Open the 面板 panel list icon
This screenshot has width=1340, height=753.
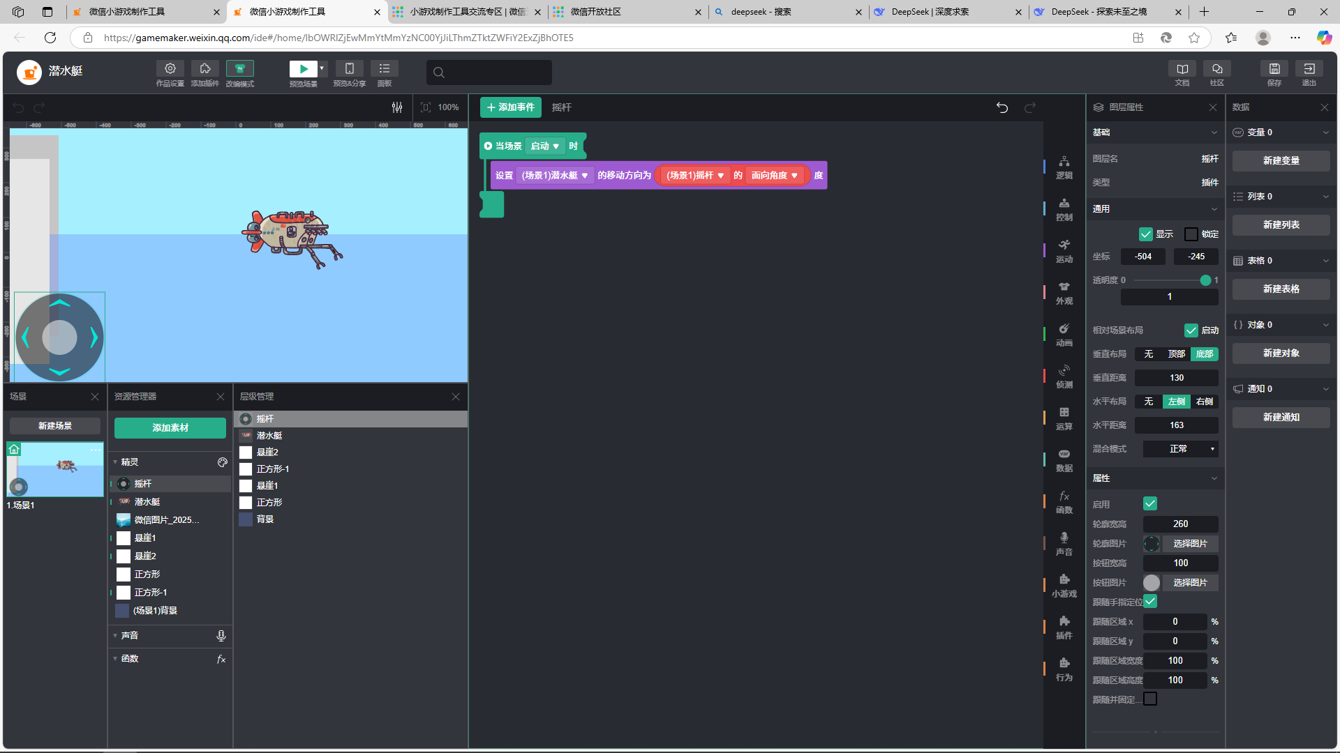(x=384, y=68)
